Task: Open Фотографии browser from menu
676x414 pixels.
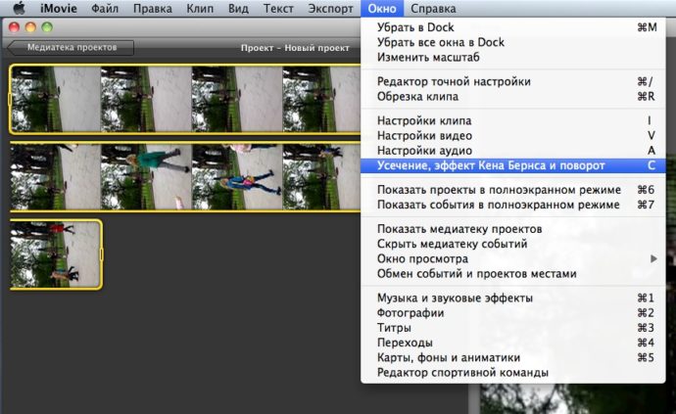Action: [513, 313]
